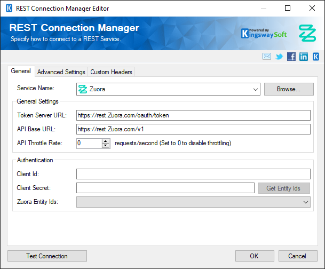Open the Custom Headers tab

click(x=111, y=72)
